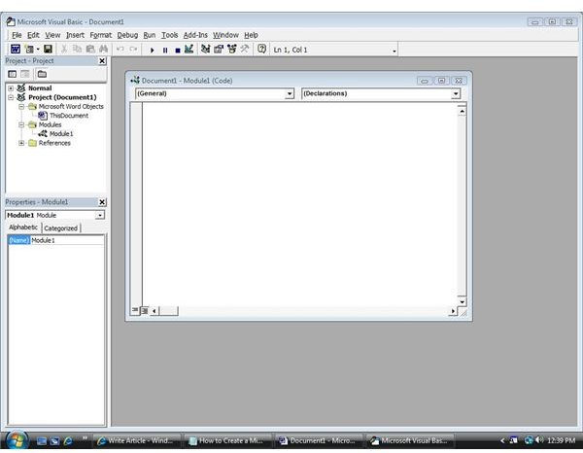Close the Properties - Module1 panel
This screenshot has height=453, width=583.
pos(102,202)
